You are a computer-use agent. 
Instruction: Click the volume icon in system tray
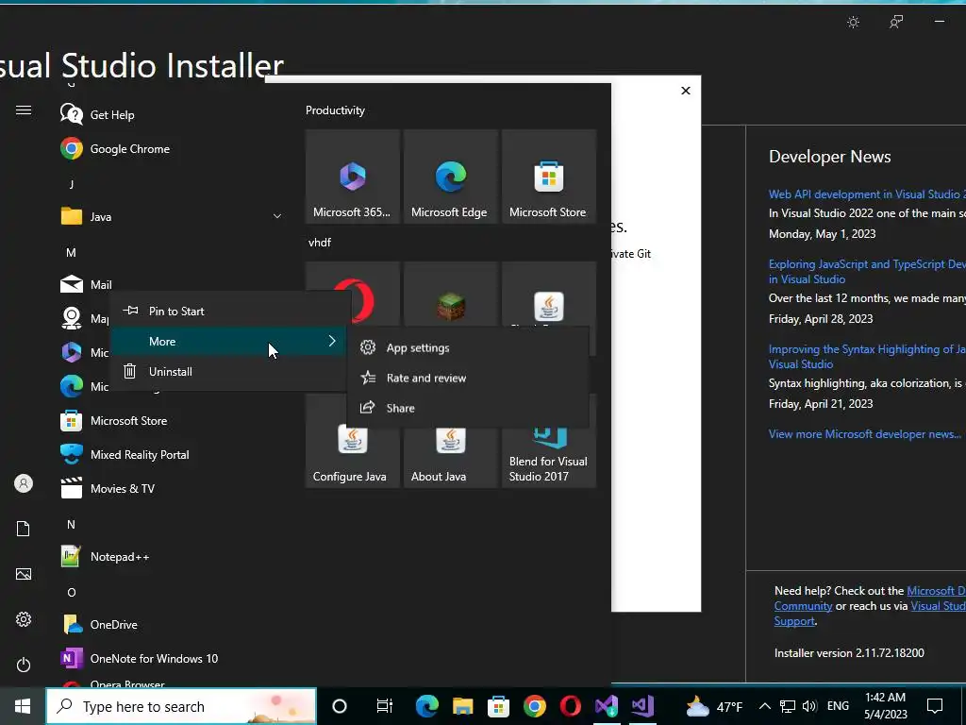pos(809,706)
